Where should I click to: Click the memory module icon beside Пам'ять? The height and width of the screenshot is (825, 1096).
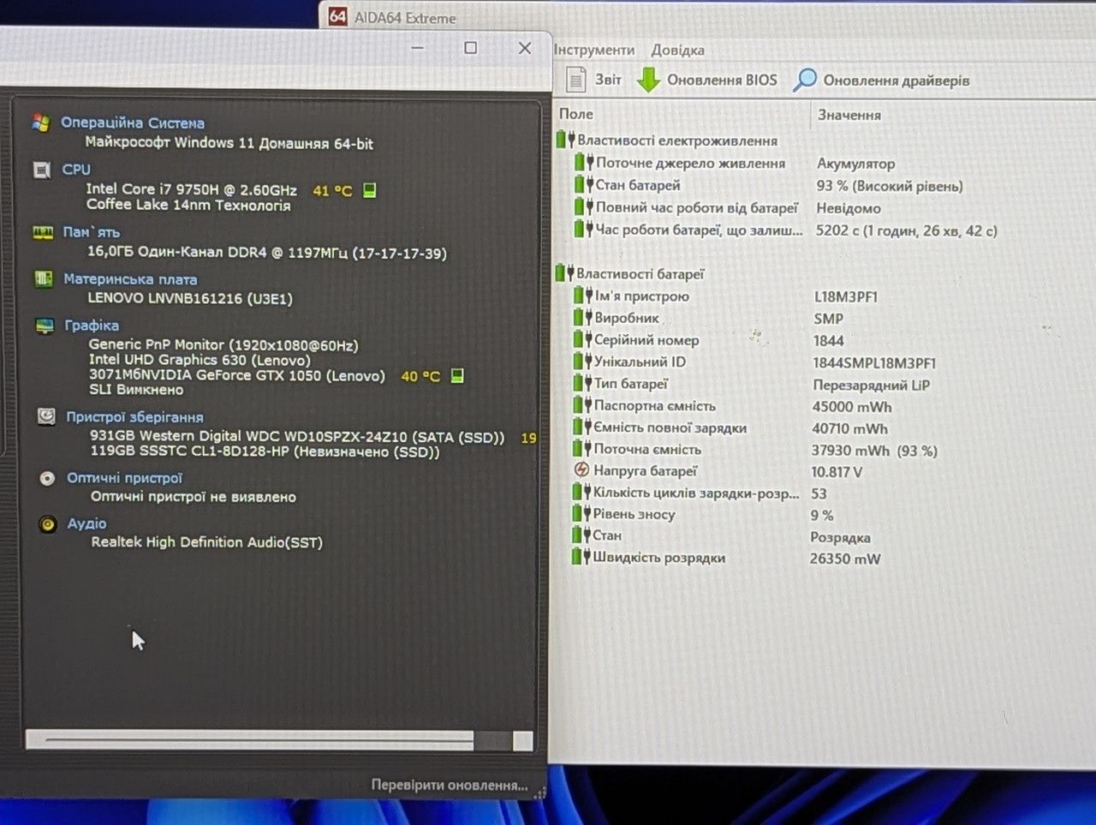pyautogui.click(x=43, y=232)
